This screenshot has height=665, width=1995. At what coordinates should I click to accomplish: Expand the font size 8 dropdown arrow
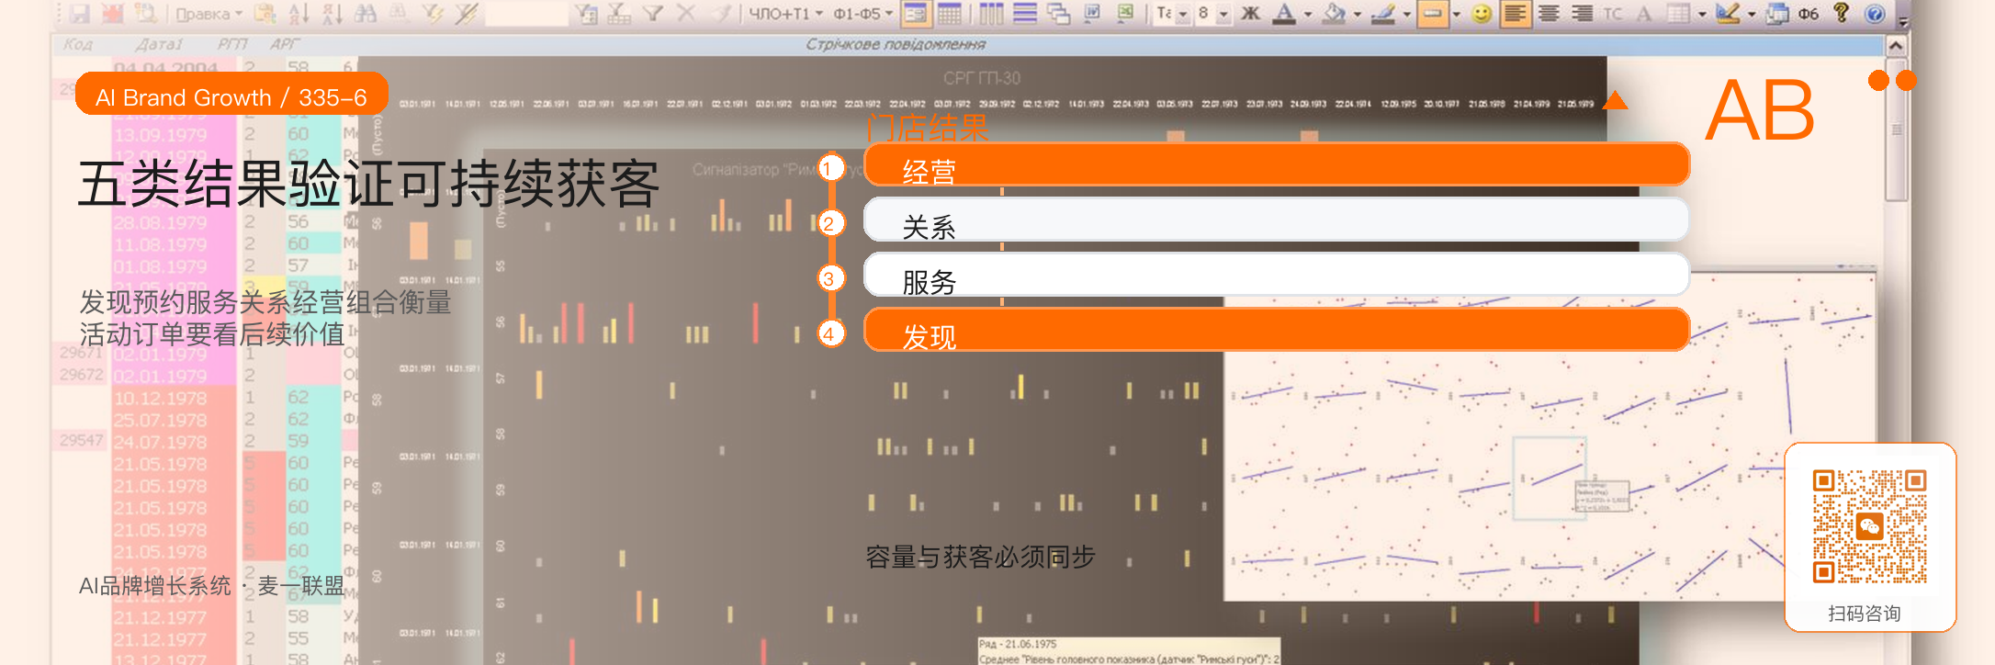1223,14
